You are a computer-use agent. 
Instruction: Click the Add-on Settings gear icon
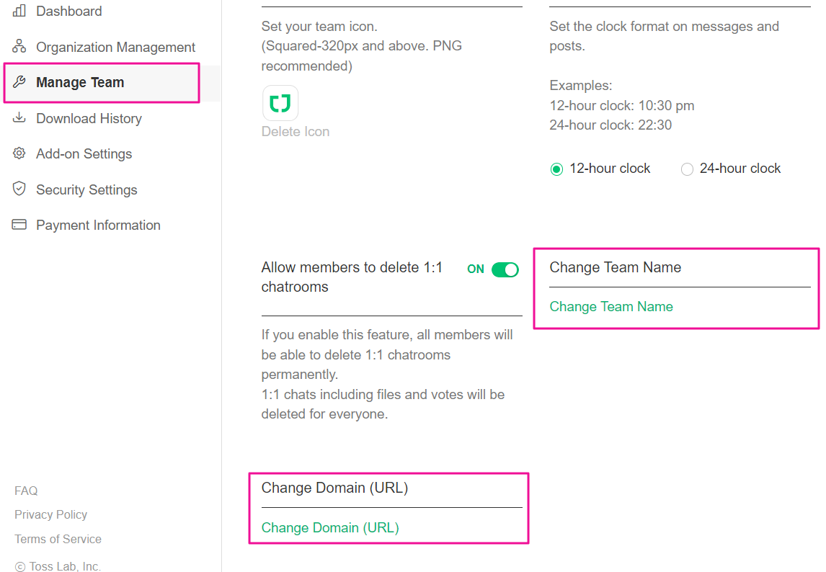tap(19, 153)
